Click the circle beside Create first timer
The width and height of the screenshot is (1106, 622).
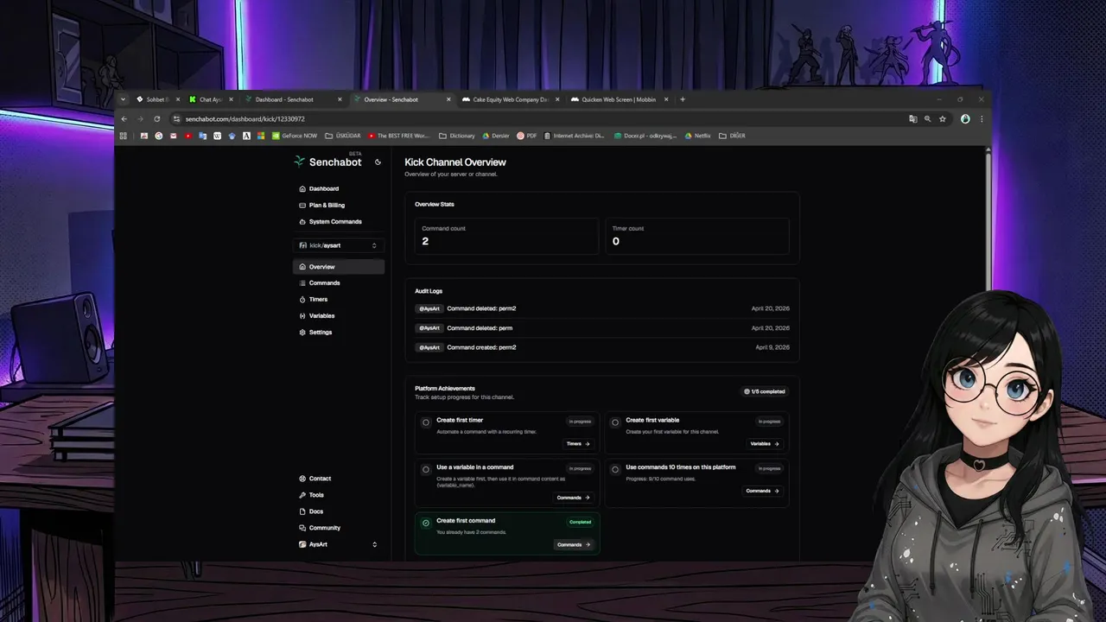426,422
